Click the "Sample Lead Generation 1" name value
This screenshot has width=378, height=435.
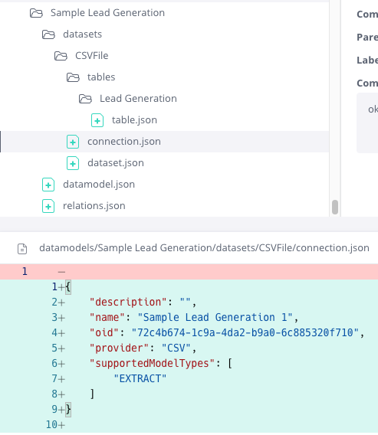[x=215, y=317]
